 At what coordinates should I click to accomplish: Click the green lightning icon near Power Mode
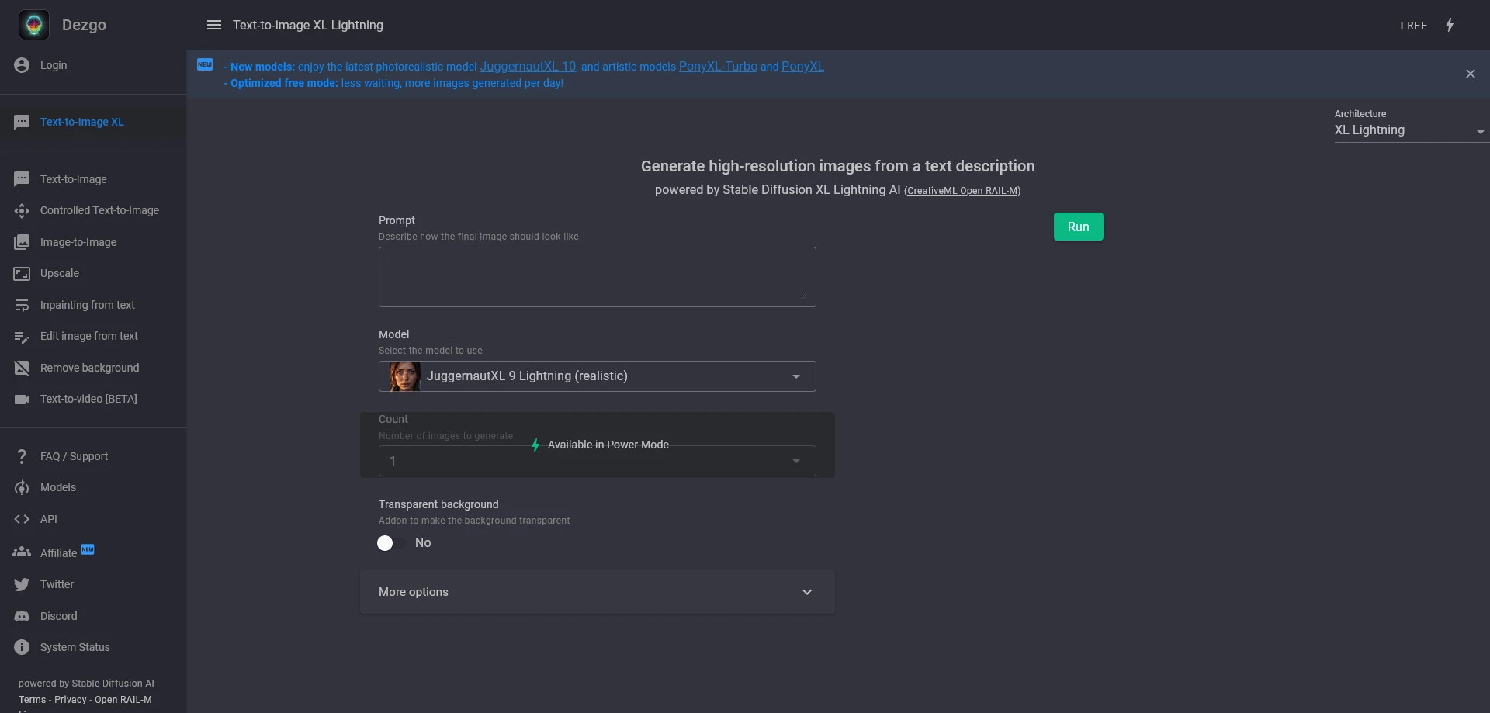(x=535, y=445)
